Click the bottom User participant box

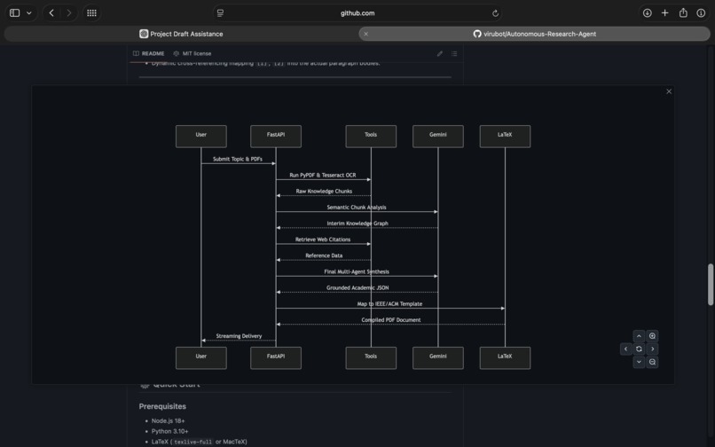(x=201, y=358)
